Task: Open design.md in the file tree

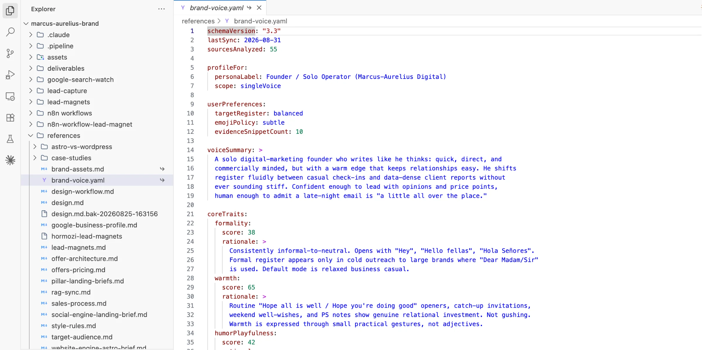Action: click(x=68, y=203)
